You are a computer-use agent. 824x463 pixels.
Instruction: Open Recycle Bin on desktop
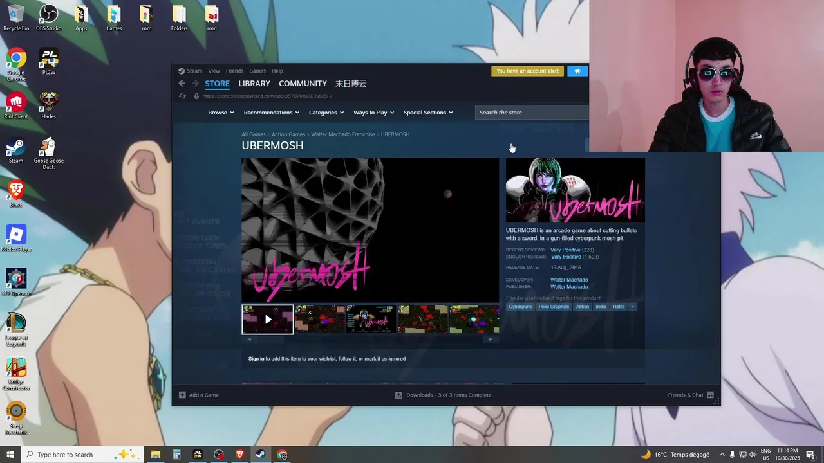(16, 18)
